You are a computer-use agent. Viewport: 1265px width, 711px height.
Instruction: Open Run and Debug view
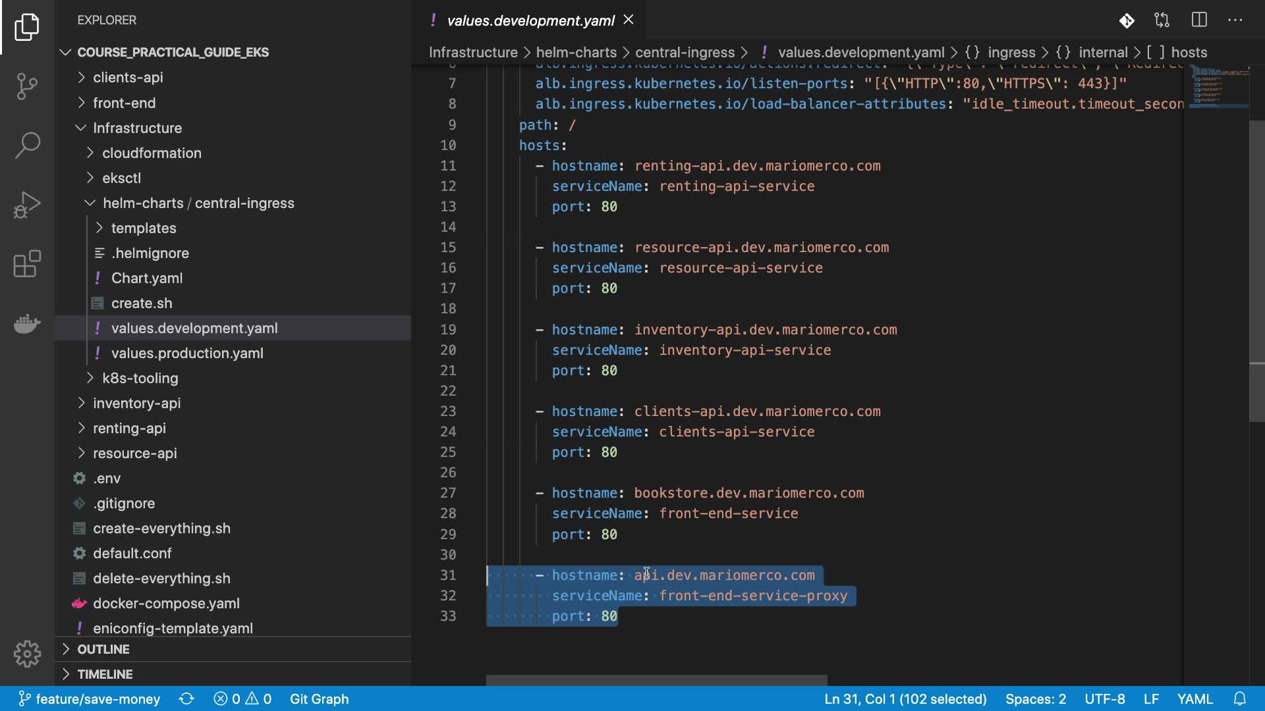coord(27,205)
